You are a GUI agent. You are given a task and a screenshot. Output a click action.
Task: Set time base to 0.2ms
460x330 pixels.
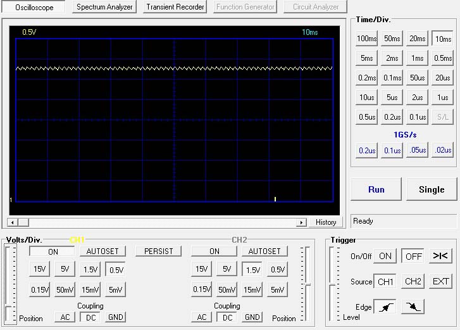point(367,78)
